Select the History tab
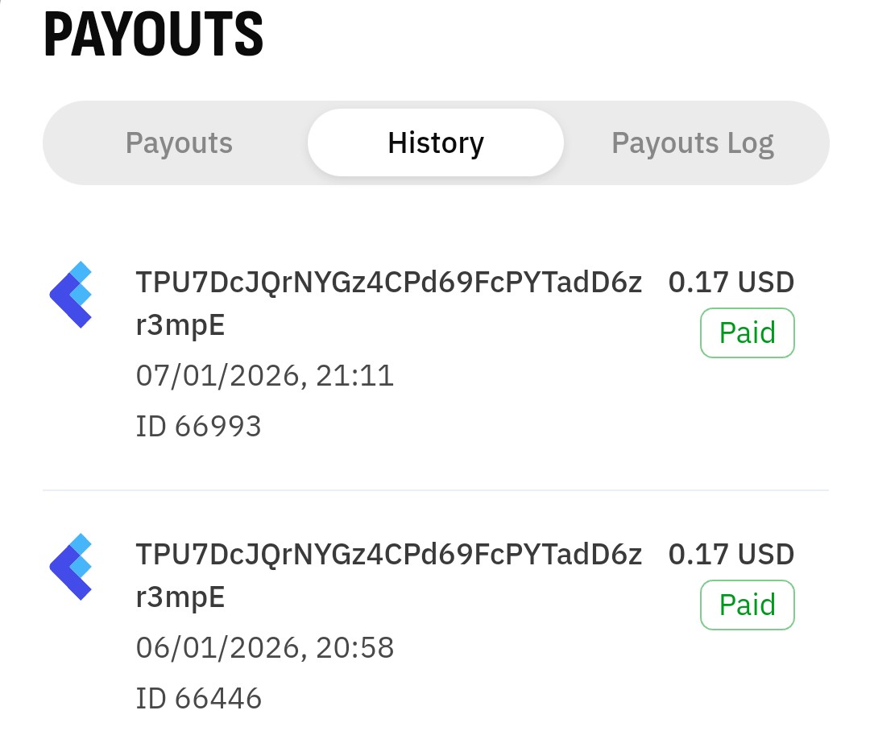This screenshot has width=870, height=731. point(435,143)
